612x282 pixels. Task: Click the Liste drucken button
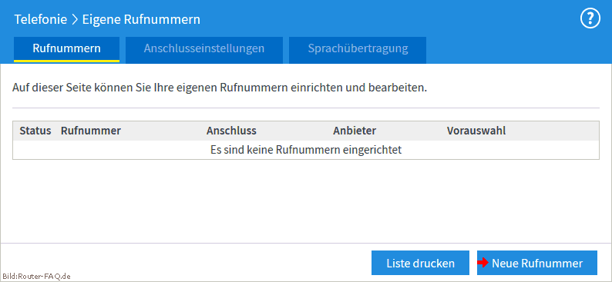(x=420, y=263)
